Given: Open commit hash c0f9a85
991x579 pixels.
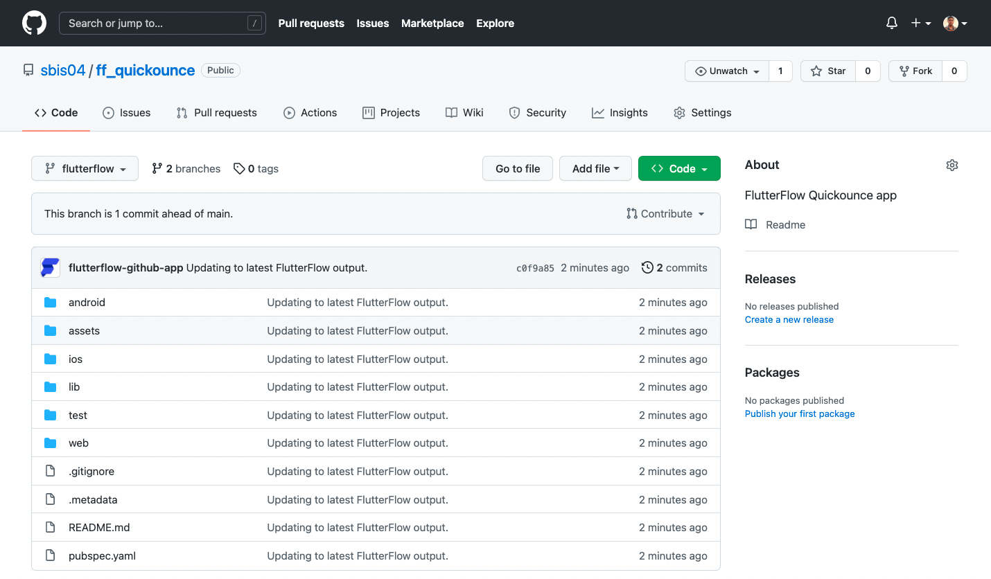Looking at the screenshot, I should point(535,268).
